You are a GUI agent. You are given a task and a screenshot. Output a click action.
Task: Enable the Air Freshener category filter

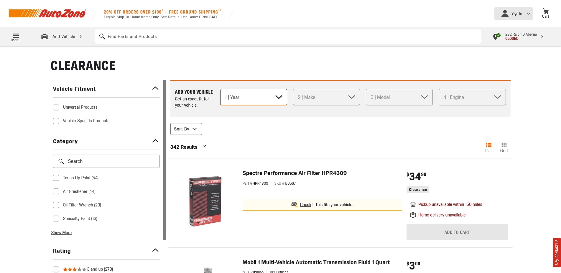[x=56, y=191]
